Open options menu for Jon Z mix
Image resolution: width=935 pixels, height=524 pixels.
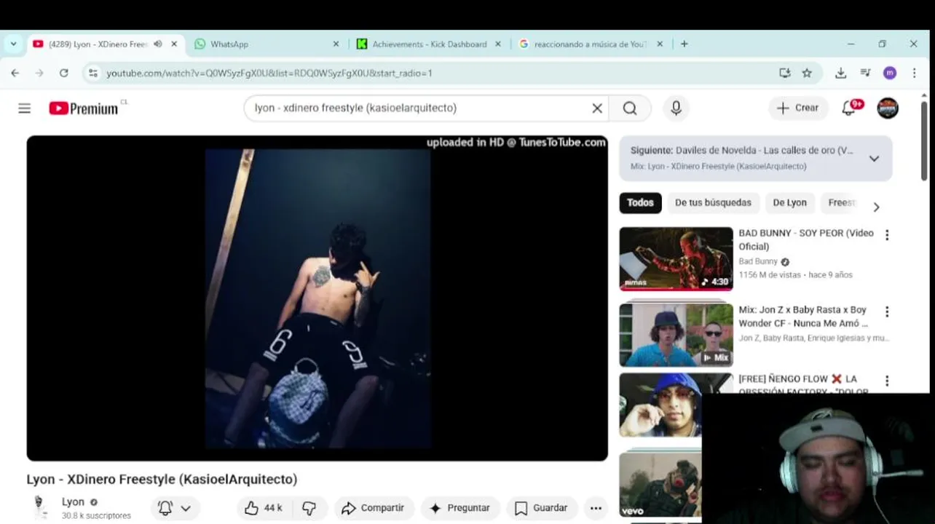click(x=887, y=311)
